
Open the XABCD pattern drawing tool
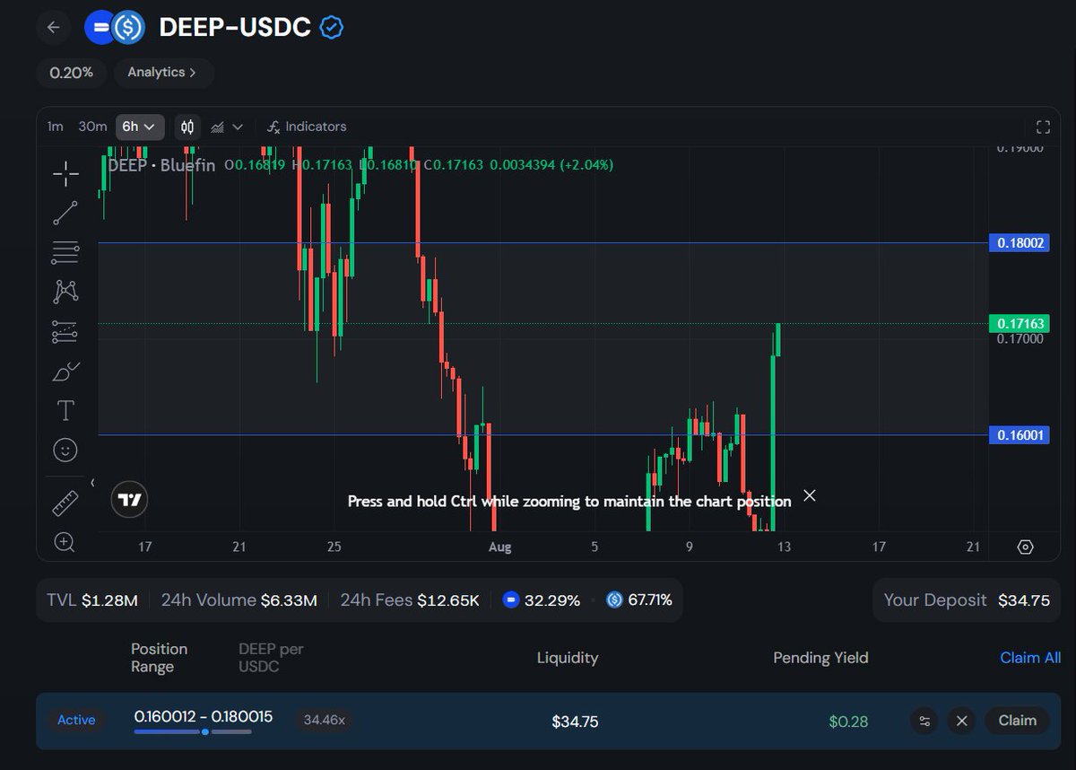point(65,292)
